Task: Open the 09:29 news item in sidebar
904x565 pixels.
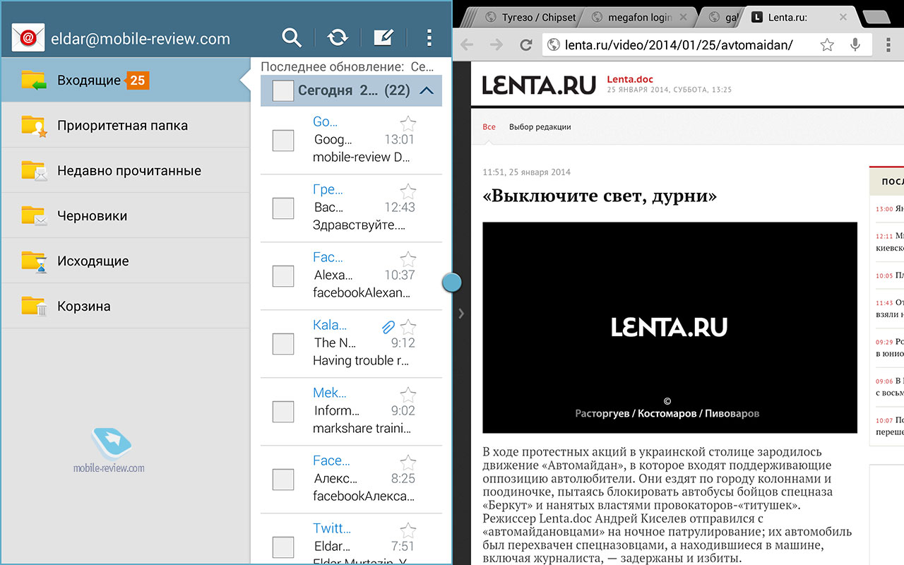Action: pos(889,347)
